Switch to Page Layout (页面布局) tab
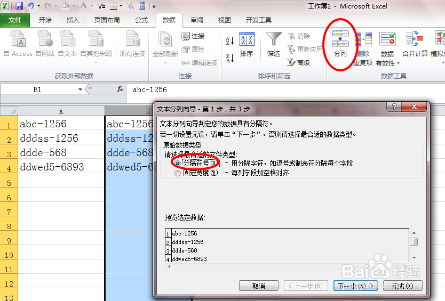Image resolution: width=445 pixels, height=301 pixels. point(107,20)
